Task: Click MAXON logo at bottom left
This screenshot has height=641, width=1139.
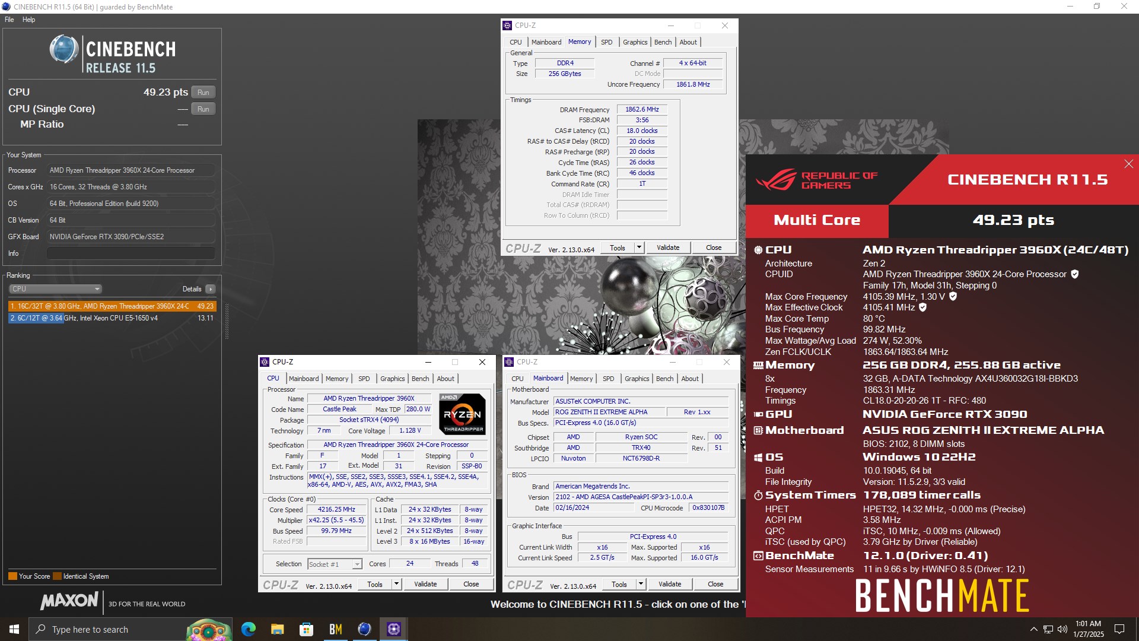Action: click(x=69, y=601)
